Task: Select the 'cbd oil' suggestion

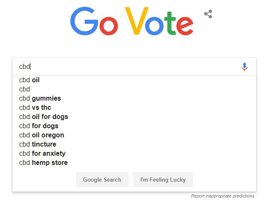Action: (x=134, y=80)
